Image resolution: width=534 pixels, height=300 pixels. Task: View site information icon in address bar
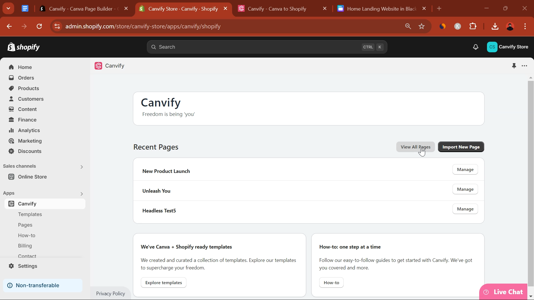(x=57, y=26)
